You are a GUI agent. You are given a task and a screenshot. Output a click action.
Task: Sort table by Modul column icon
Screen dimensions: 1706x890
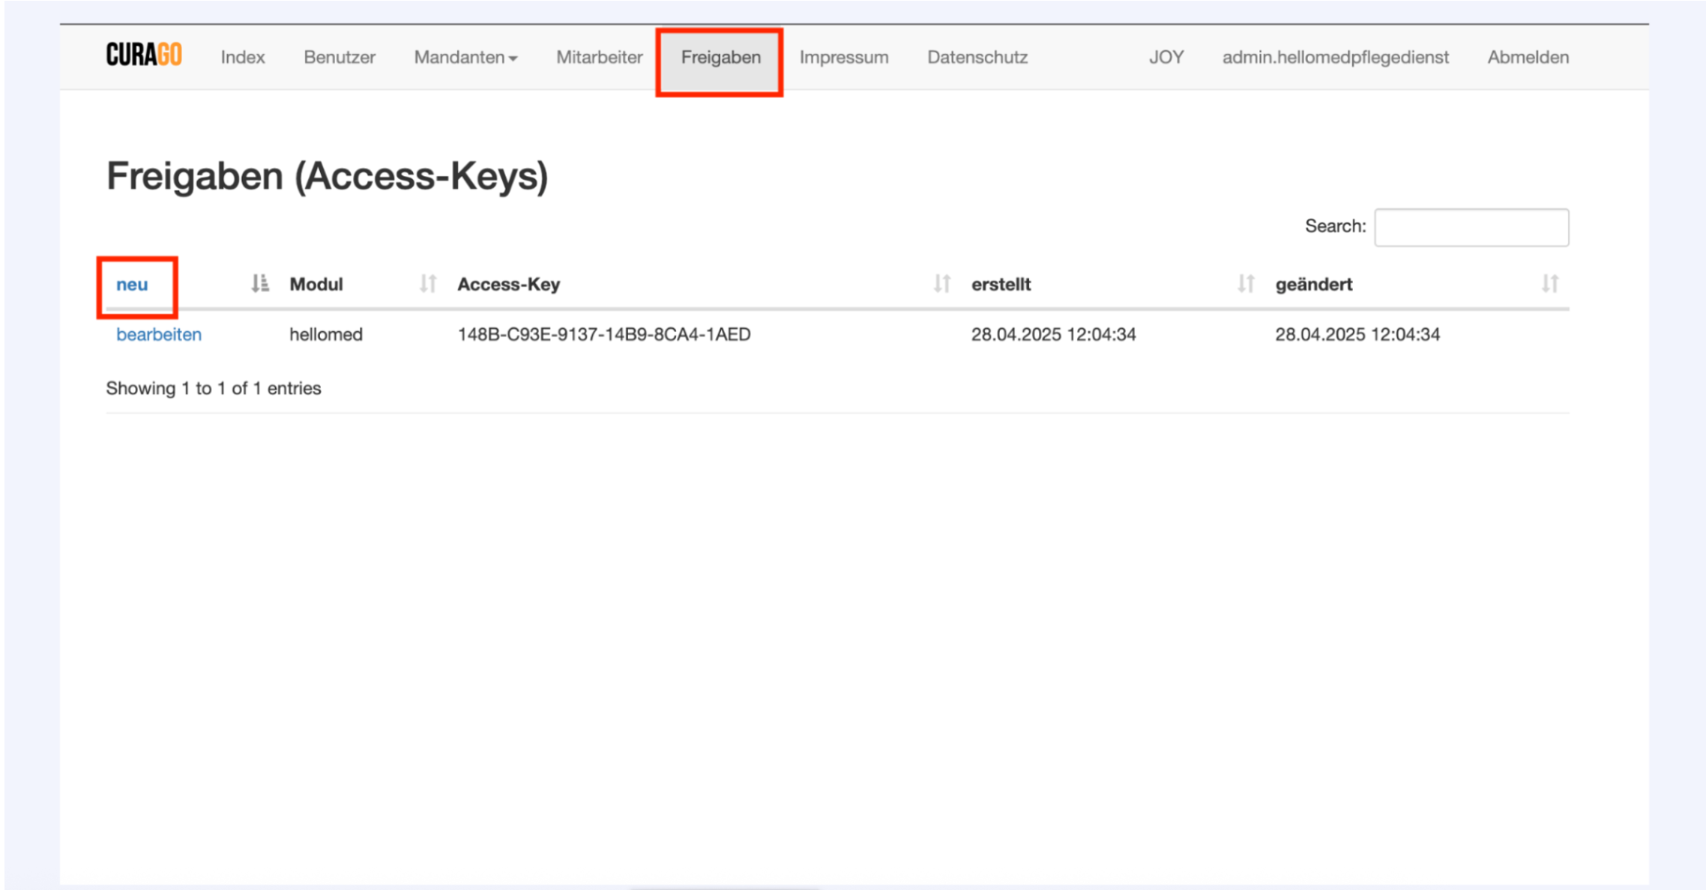(x=427, y=284)
